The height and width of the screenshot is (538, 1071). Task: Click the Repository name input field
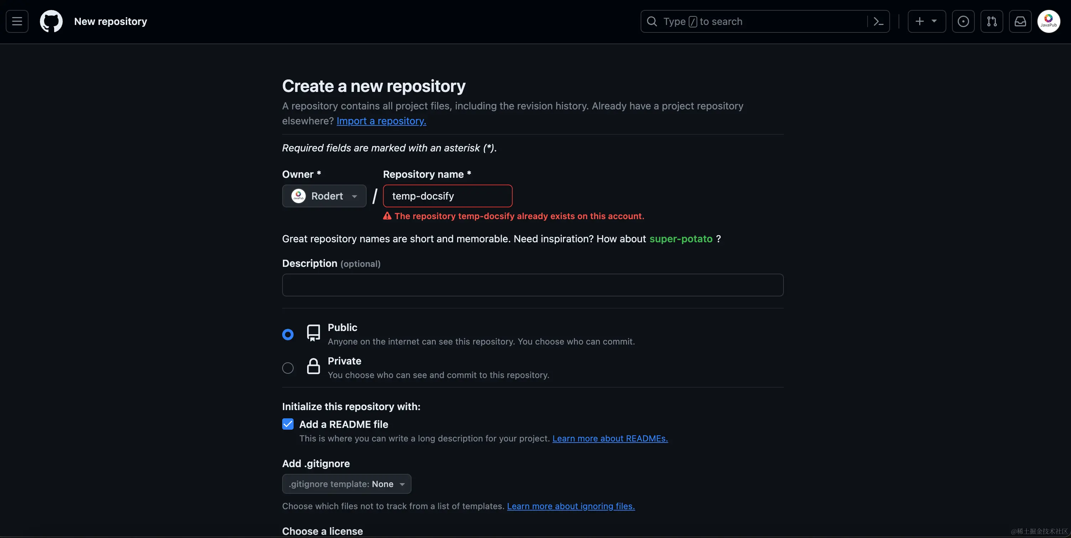click(447, 196)
